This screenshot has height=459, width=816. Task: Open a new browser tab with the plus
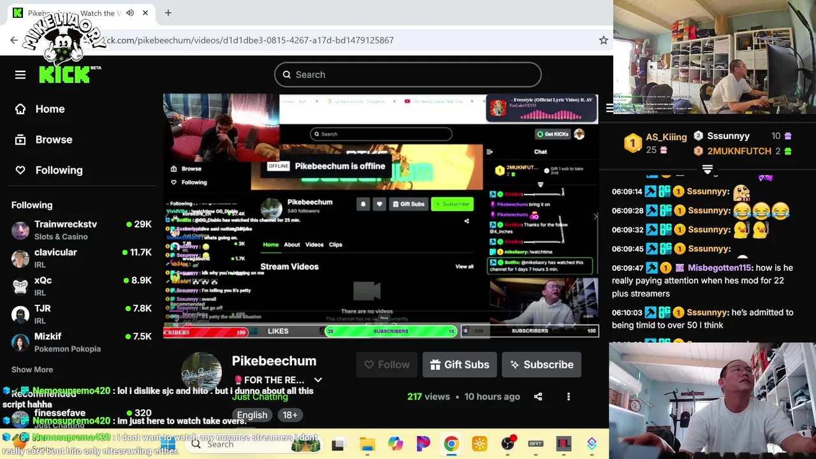(x=168, y=13)
